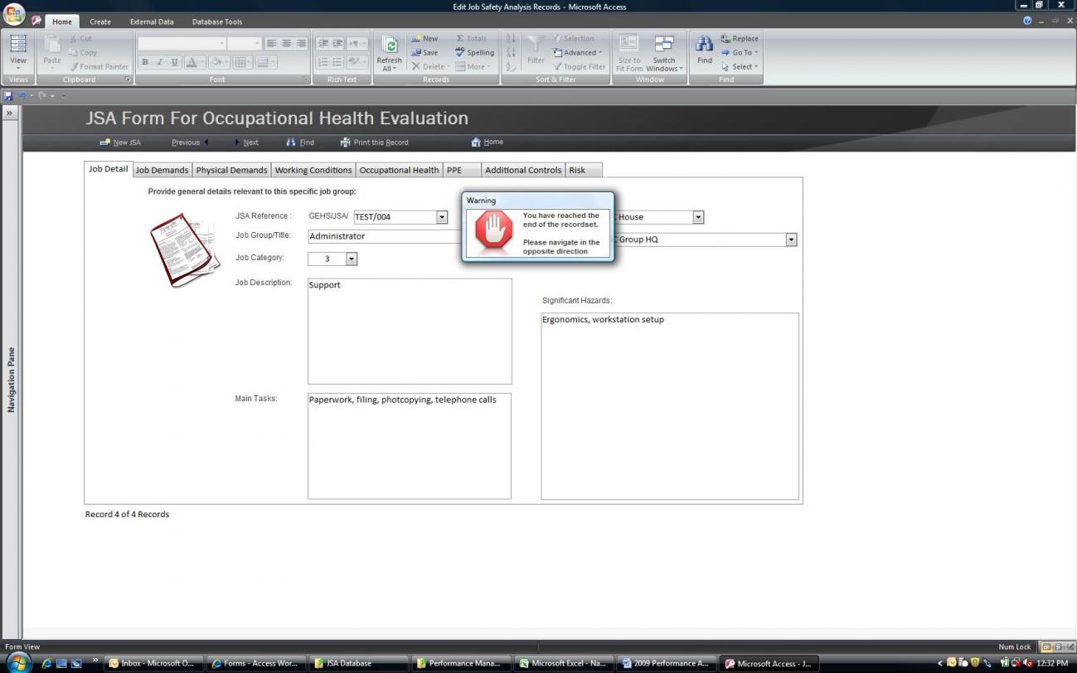
Task: Click the Help question mark icon
Action: click(1028, 21)
